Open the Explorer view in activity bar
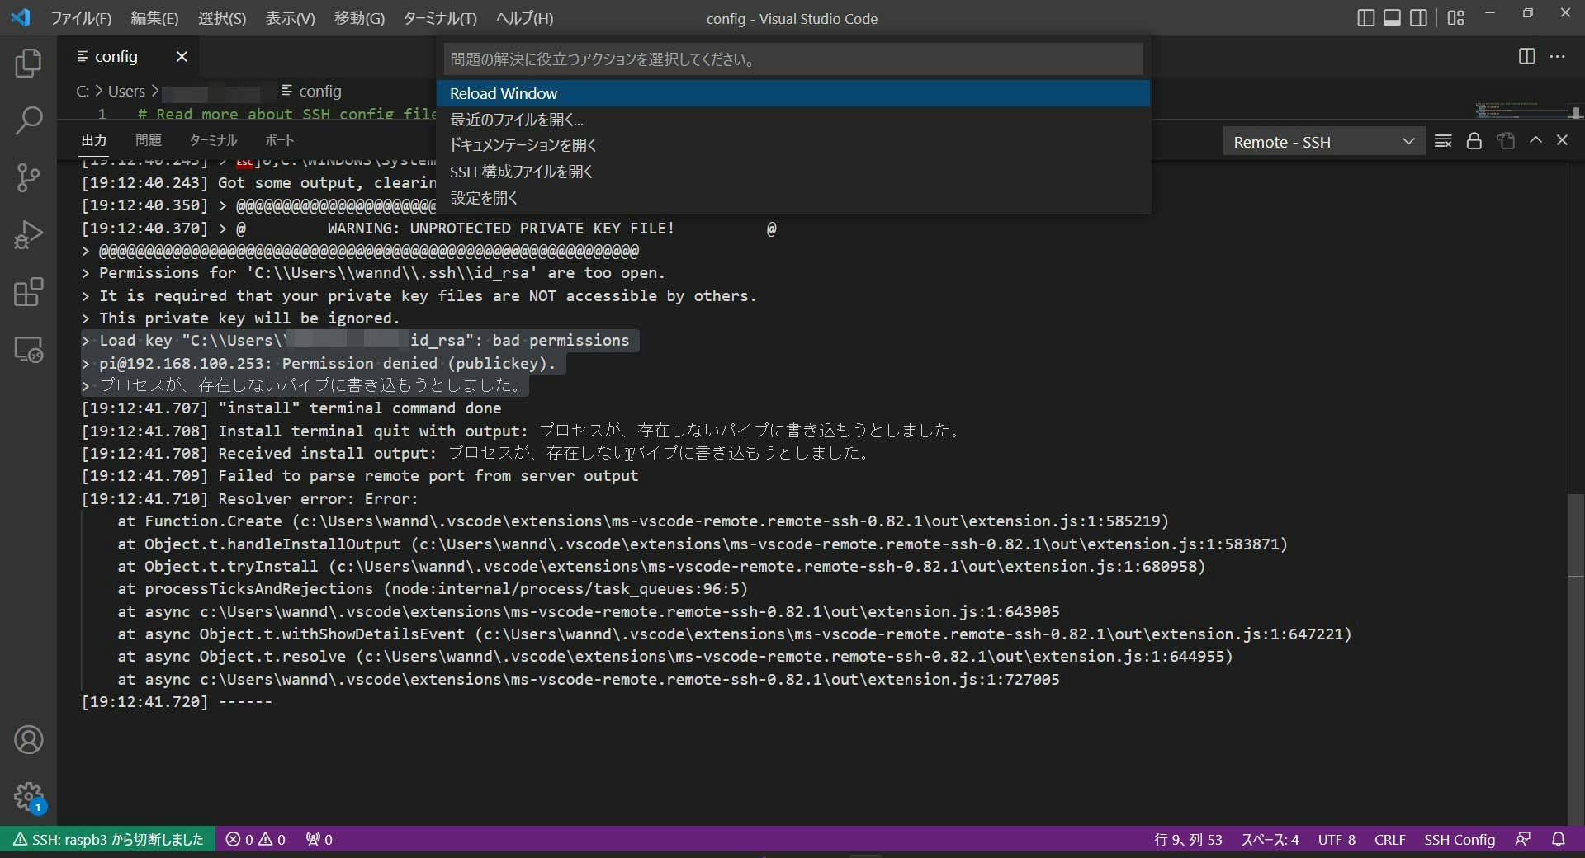 [29, 64]
